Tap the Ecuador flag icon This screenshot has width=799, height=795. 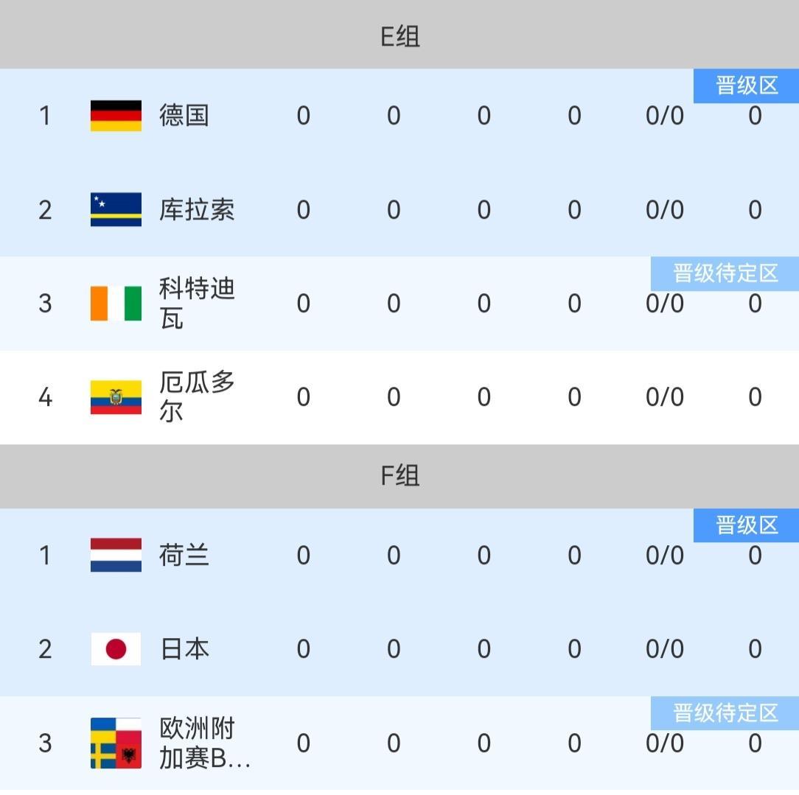pyautogui.click(x=116, y=397)
